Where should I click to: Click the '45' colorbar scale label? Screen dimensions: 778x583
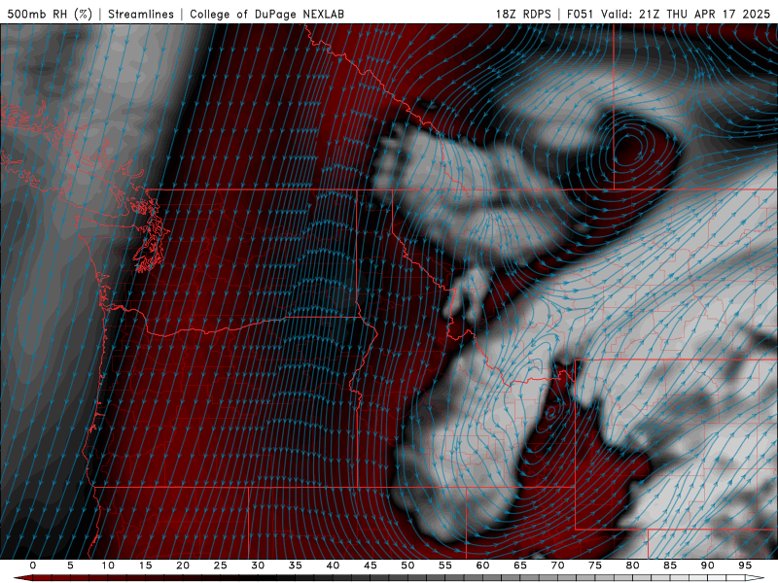click(370, 566)
